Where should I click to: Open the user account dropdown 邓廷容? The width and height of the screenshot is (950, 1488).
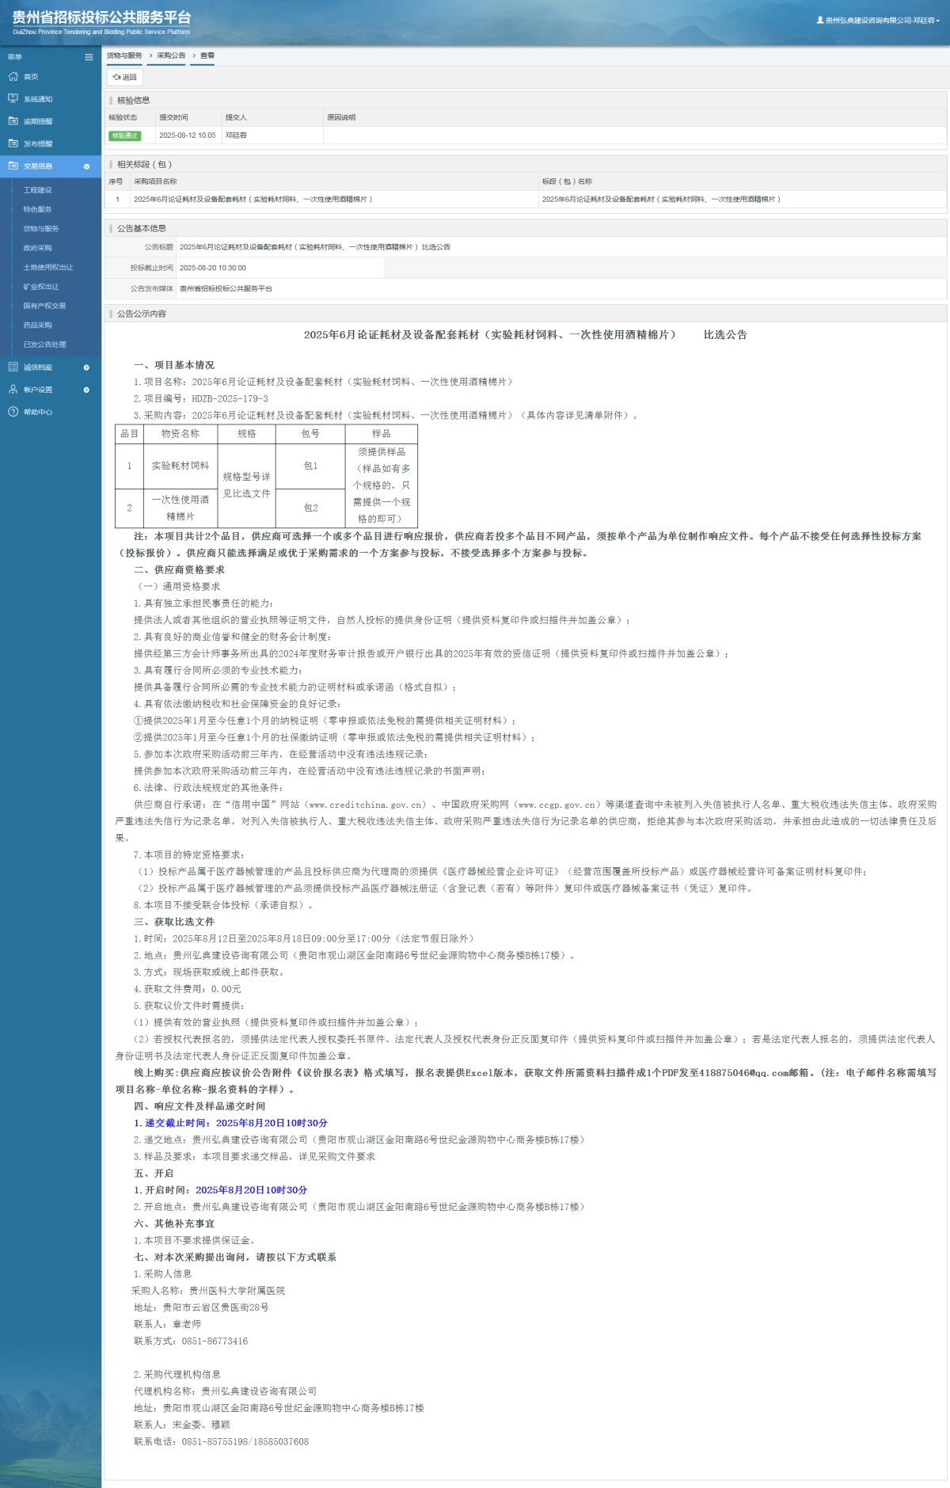(x=879, y=21)
